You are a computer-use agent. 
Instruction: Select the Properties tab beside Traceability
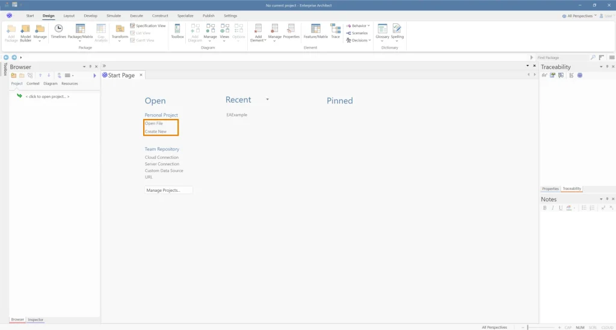[550, 189]
